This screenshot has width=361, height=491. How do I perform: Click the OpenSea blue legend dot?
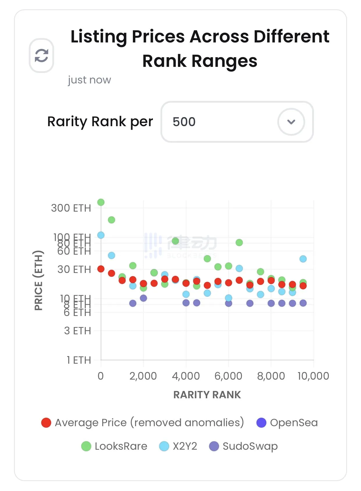(261, 423)
